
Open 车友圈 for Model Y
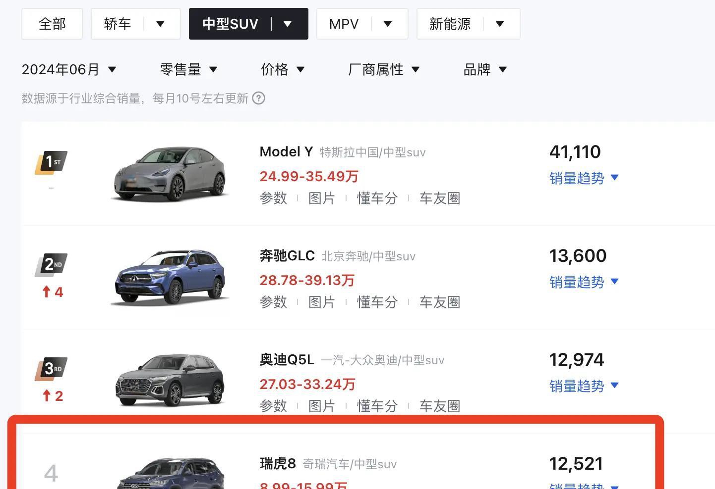pyautogui.click(x=440, y=198)
